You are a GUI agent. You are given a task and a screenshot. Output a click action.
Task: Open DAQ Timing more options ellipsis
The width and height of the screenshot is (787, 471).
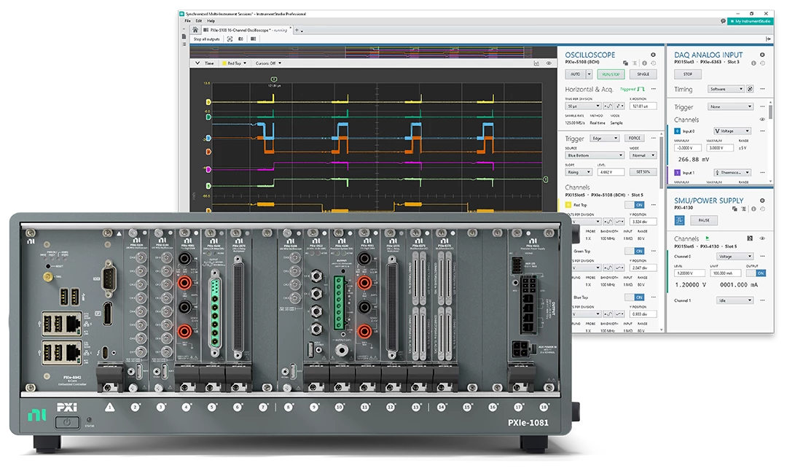tap(762, 89)
